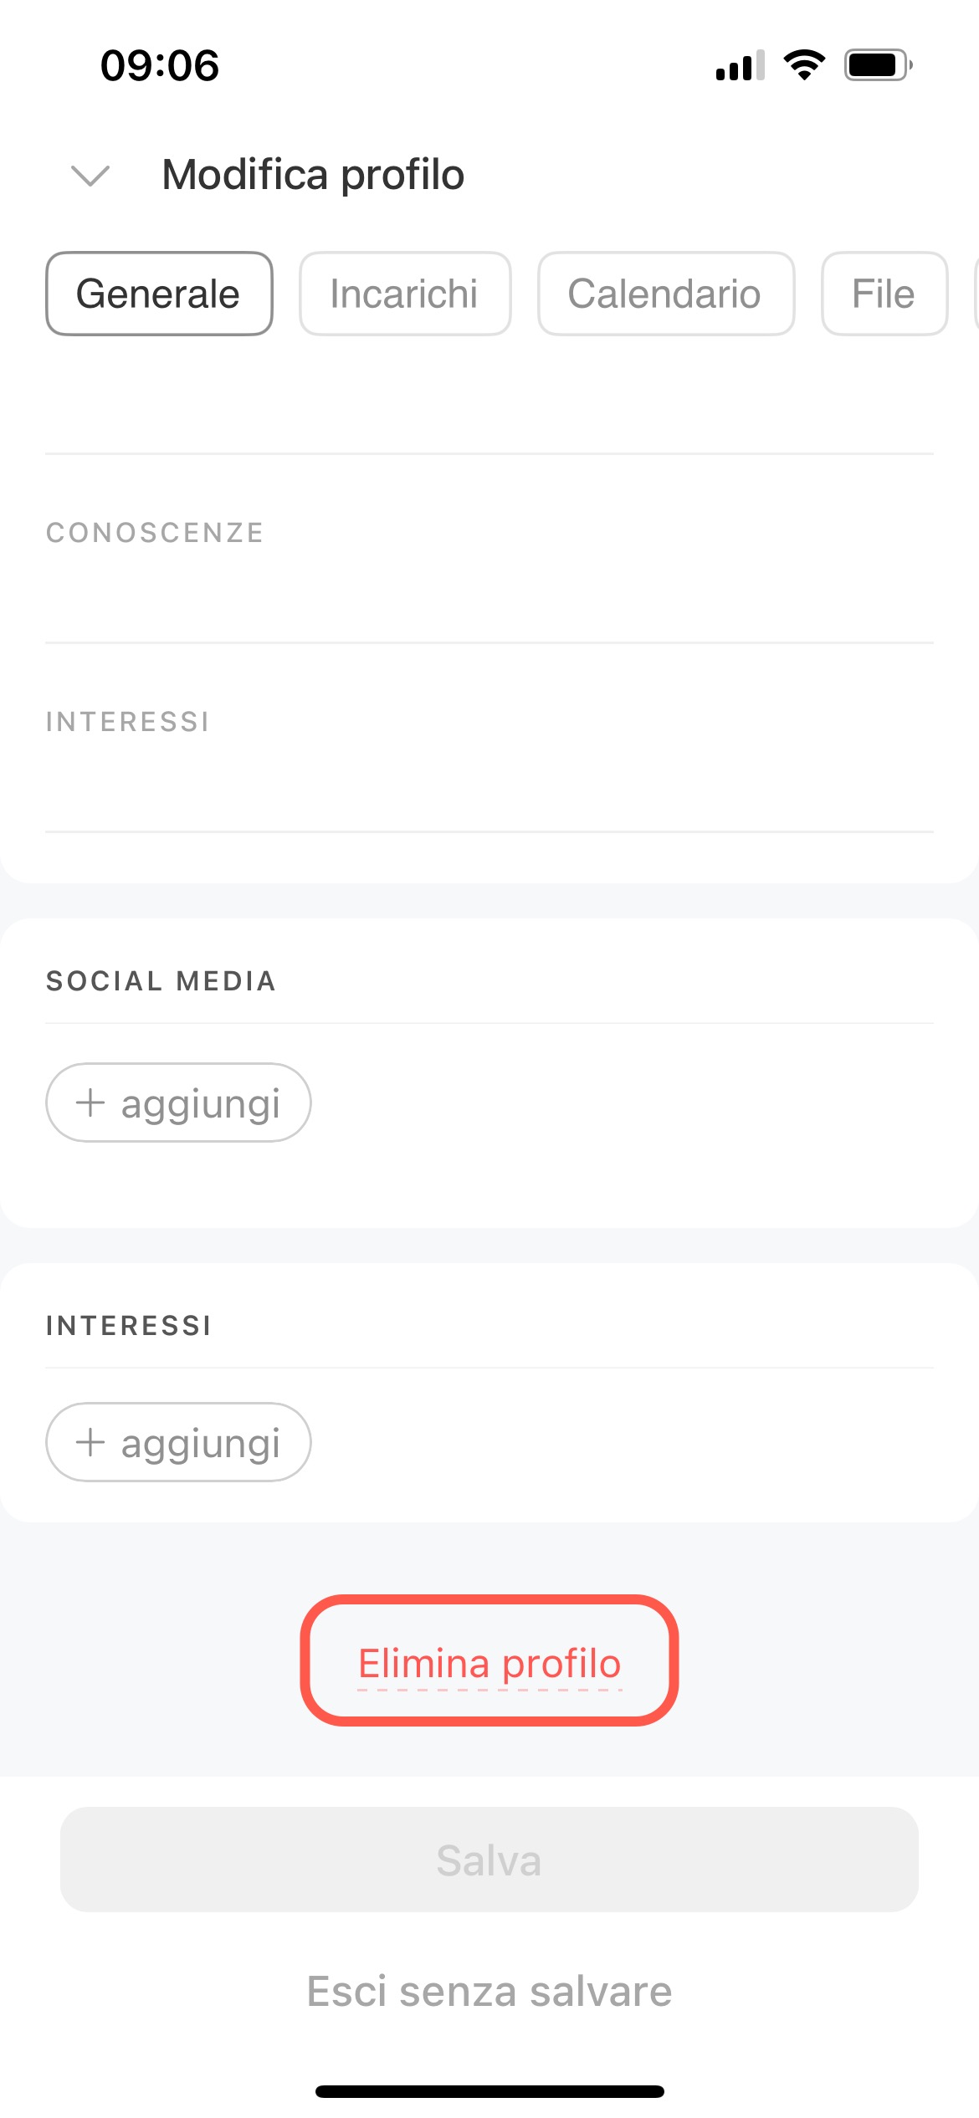Click the plus icon under Social Media
Image resolution: width=979 pixels, height=2118 pixels.
90,1102
